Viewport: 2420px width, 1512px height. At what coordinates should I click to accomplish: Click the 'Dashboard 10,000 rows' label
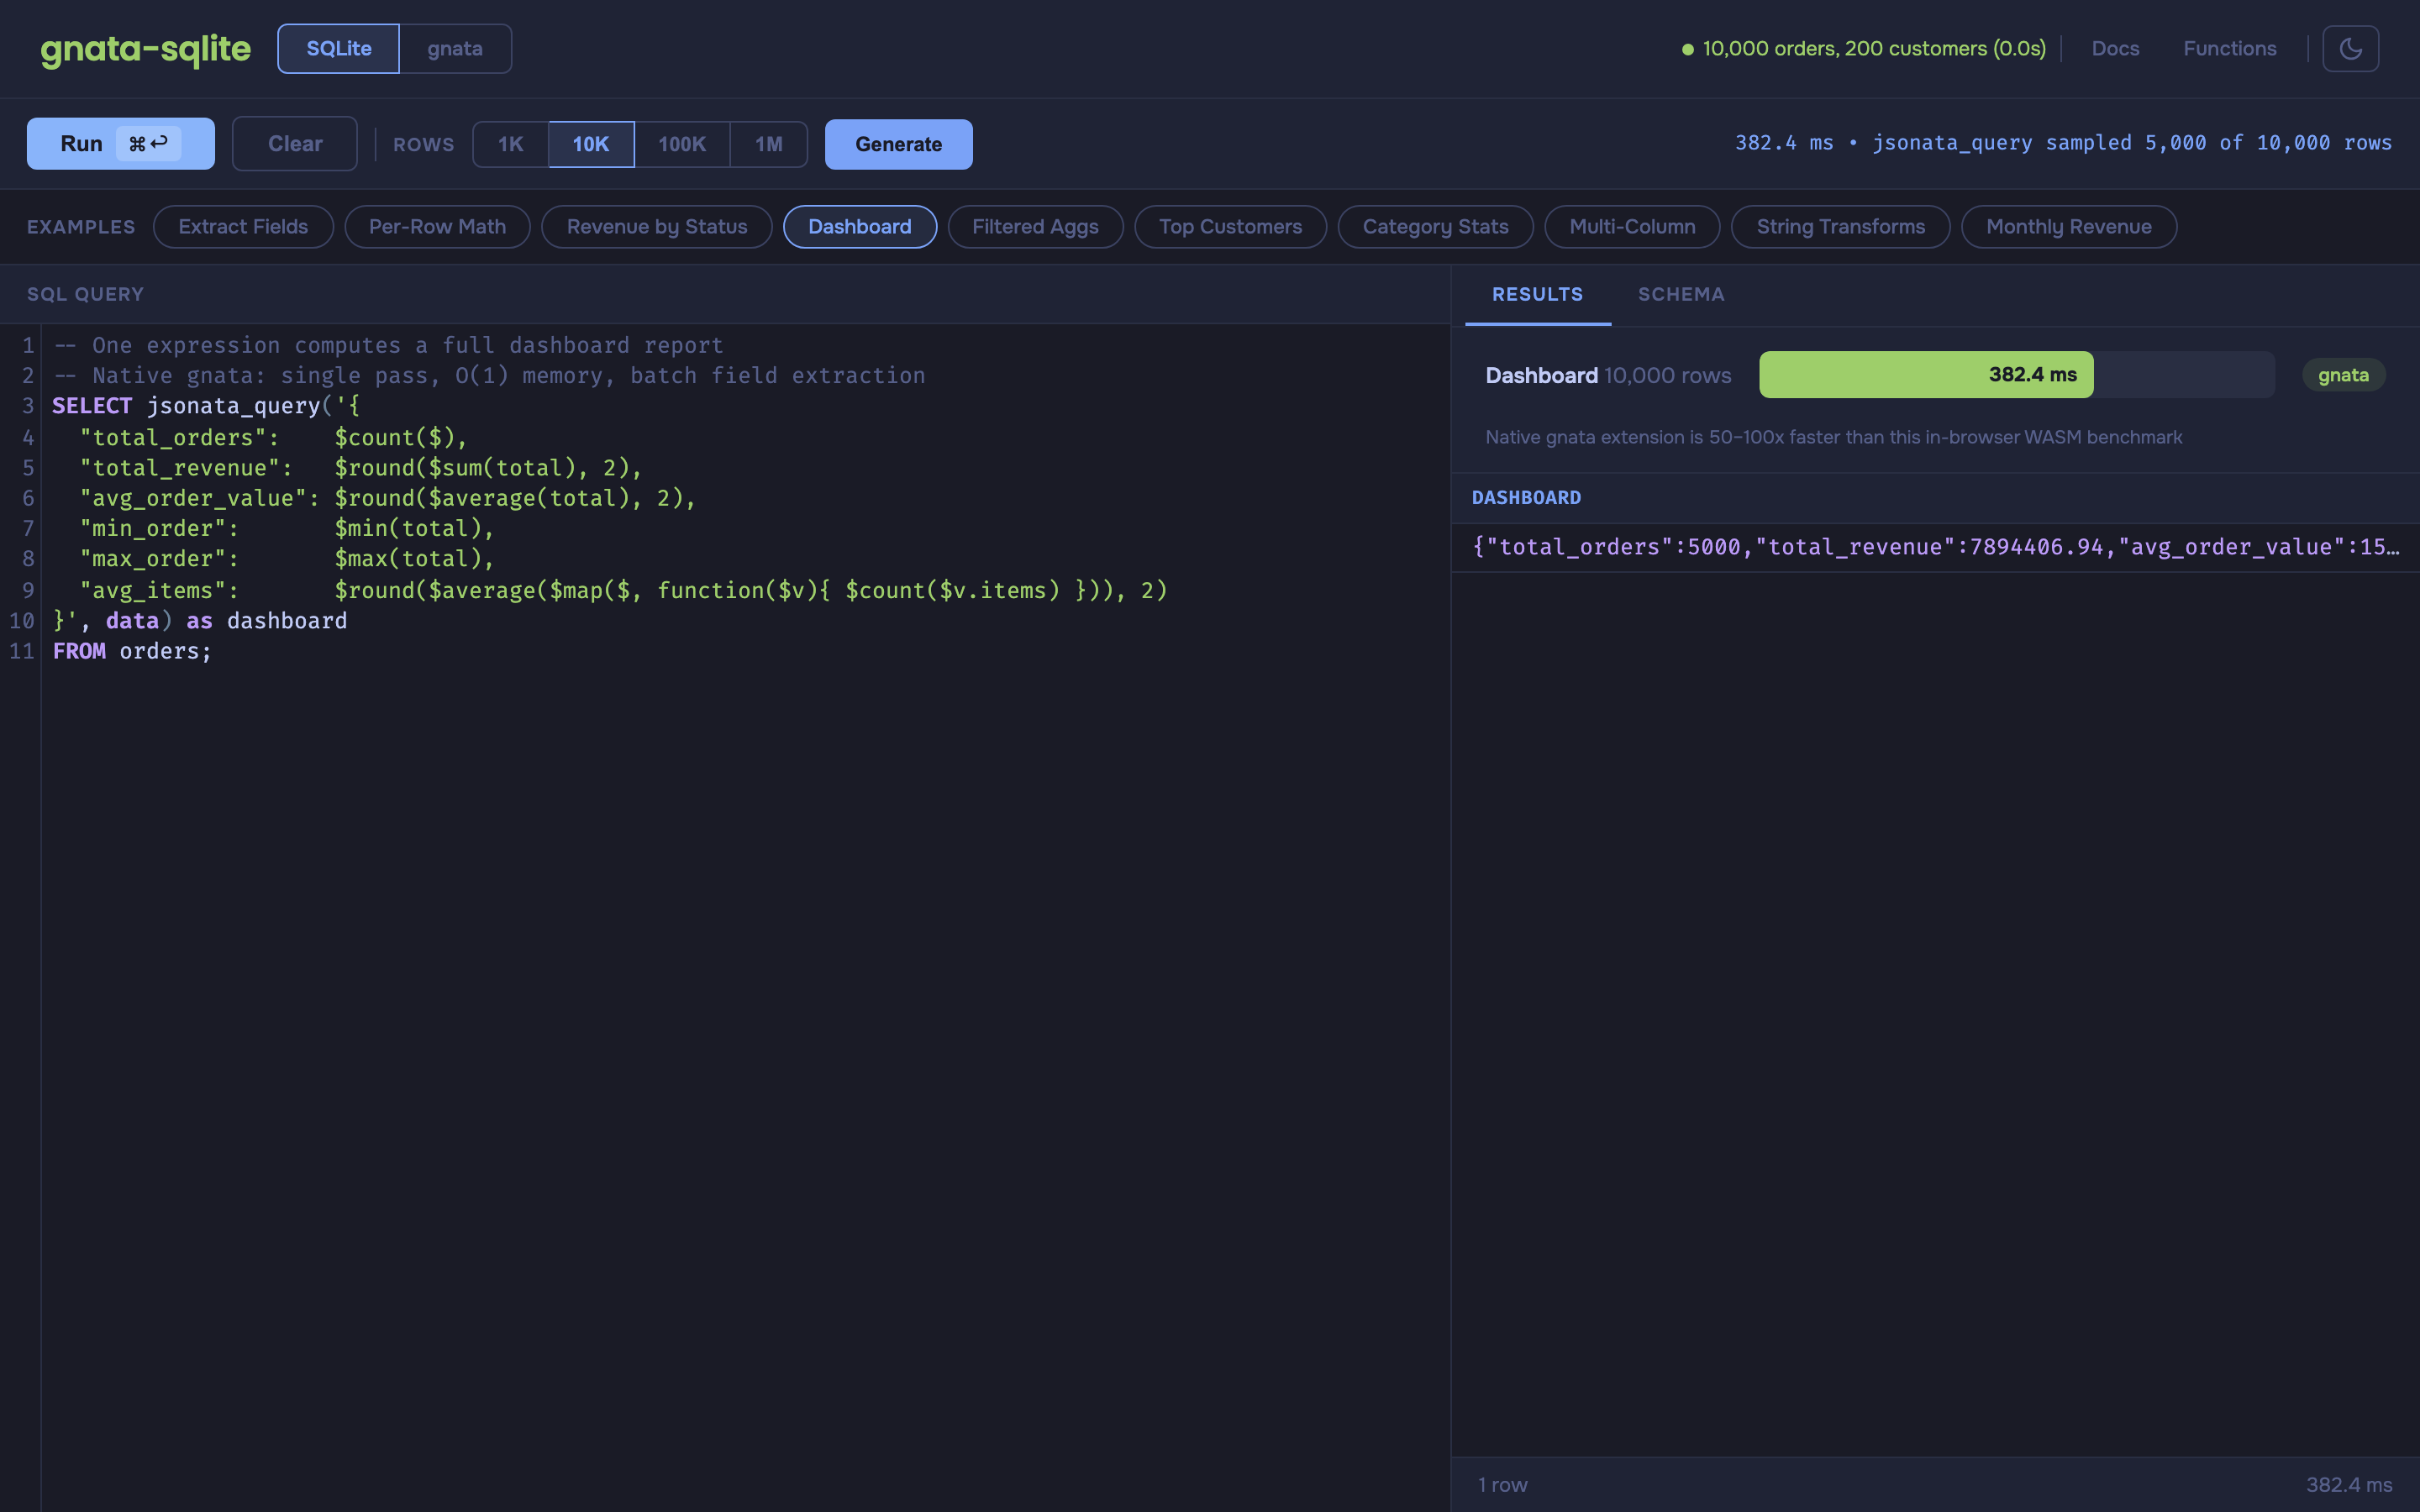click(1608, 375)
